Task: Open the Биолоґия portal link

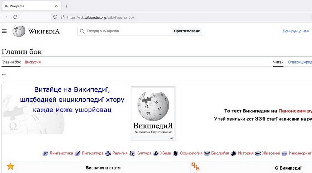Action: tap(220, 153)
